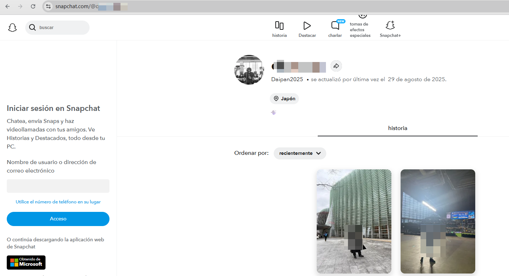Click the username or email input field
The width and height of the screenshot is (509, 276).
click(58, 186)
